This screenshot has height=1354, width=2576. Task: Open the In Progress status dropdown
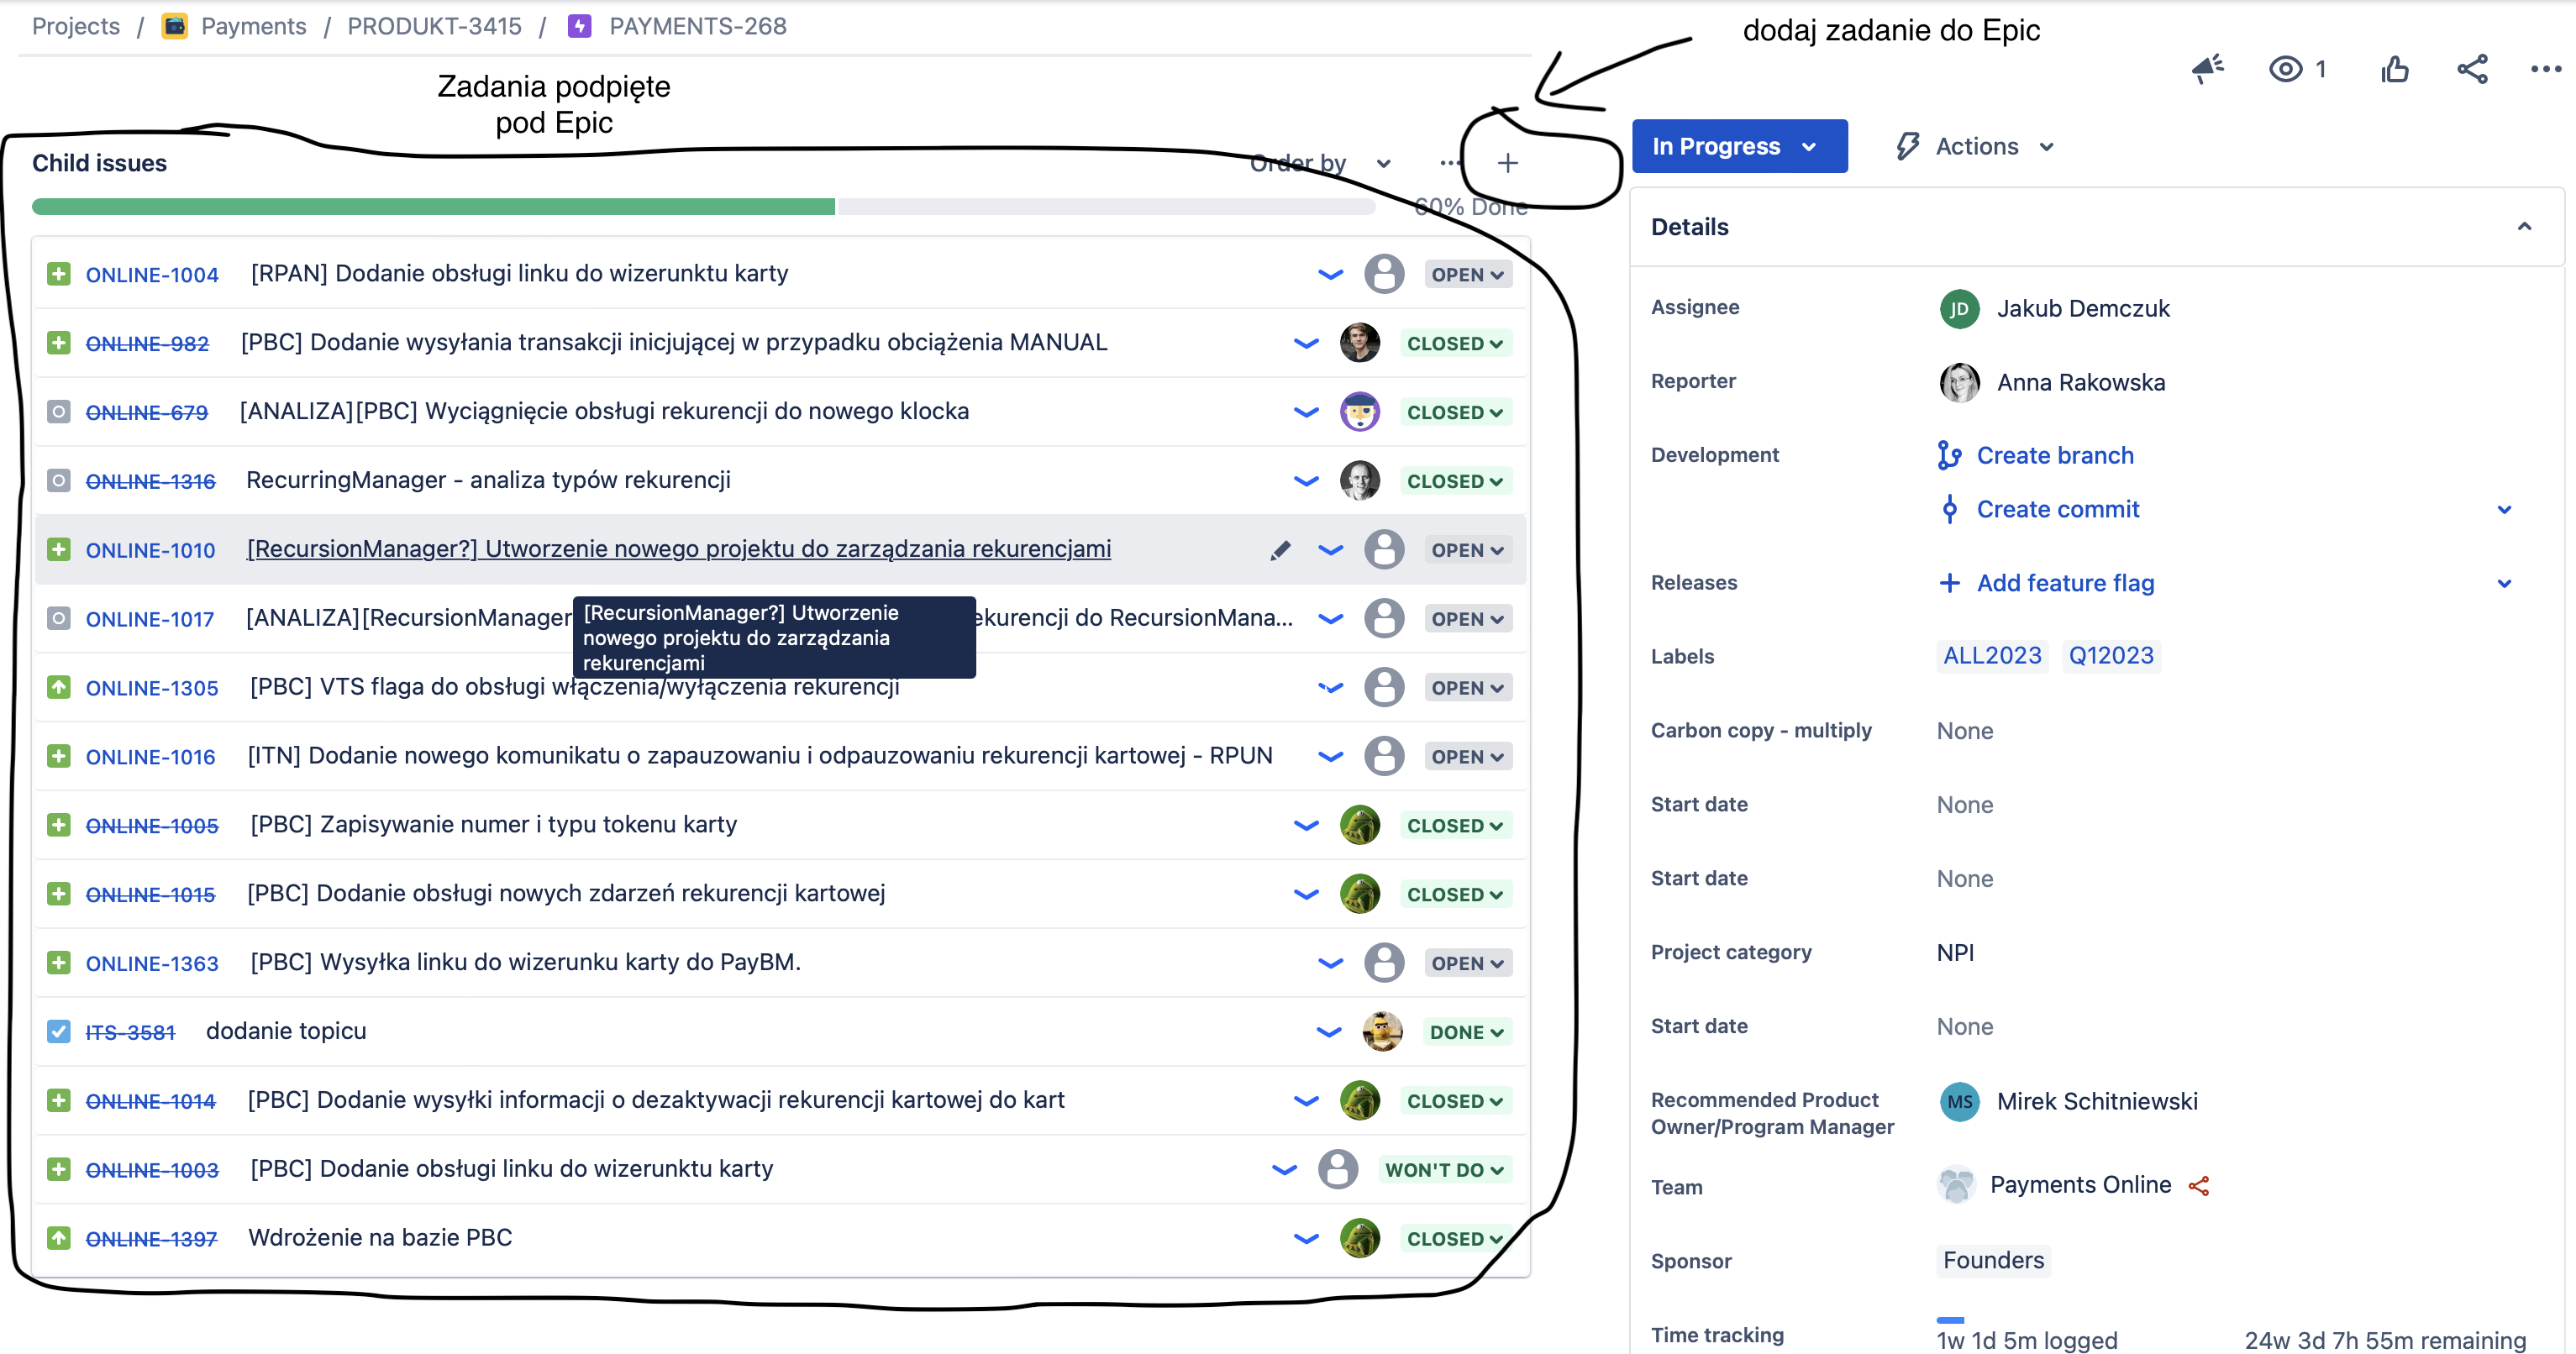point(1738,146)
